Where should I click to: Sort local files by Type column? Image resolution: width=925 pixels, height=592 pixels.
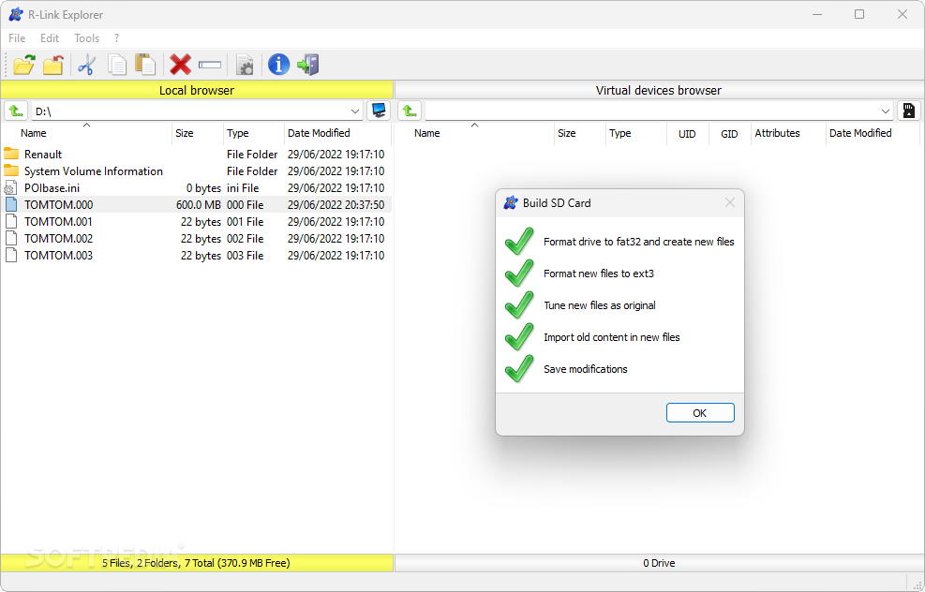(x=254, y=133)
